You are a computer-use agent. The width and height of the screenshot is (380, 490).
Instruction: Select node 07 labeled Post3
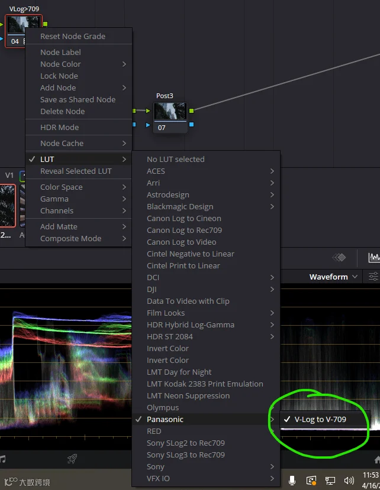click(x=170, y=118)
